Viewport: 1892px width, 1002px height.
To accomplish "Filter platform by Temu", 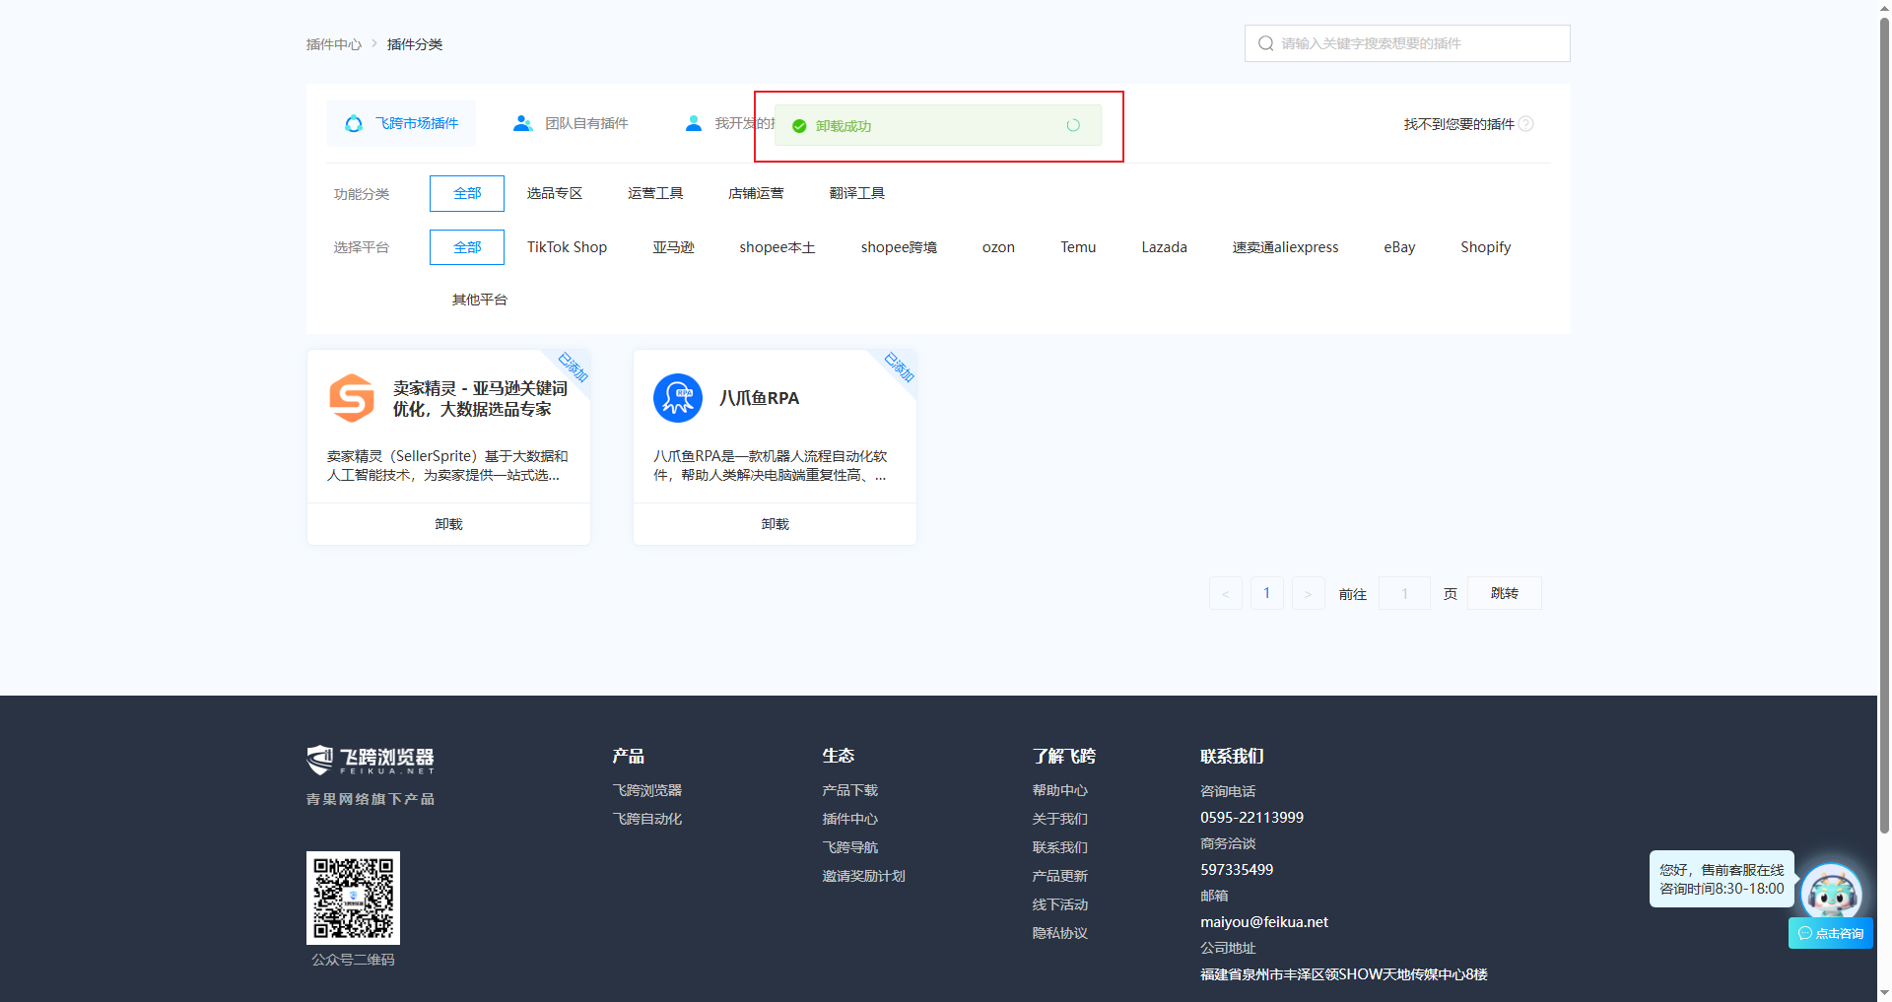I will pyautogui.click(x=1078, y=247).
